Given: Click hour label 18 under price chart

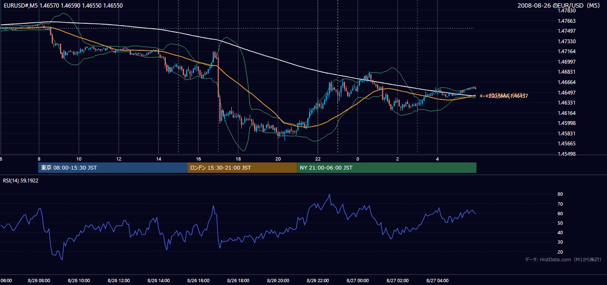Looking at the screenshot, I should click(238, 159).
